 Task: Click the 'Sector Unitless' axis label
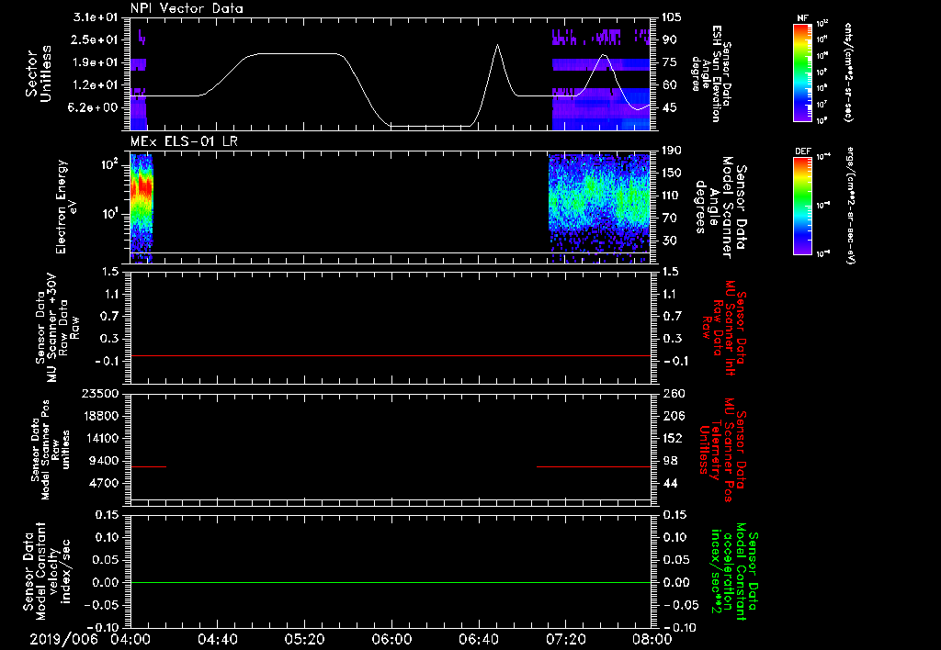click(x=39, y=73)
